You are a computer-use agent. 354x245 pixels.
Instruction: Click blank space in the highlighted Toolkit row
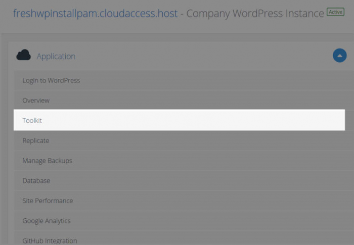click(x=192, y=120)
